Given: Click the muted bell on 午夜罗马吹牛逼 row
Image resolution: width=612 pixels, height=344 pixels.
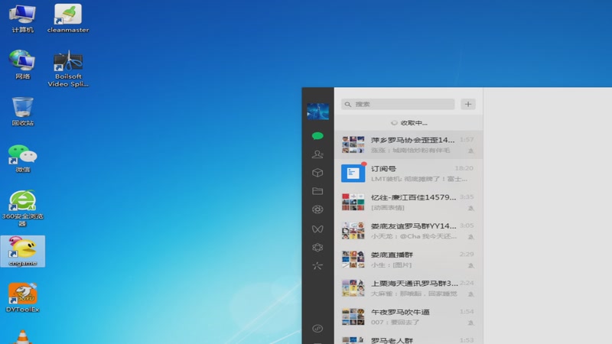Looking at the screenshot, I should (470, 323).
